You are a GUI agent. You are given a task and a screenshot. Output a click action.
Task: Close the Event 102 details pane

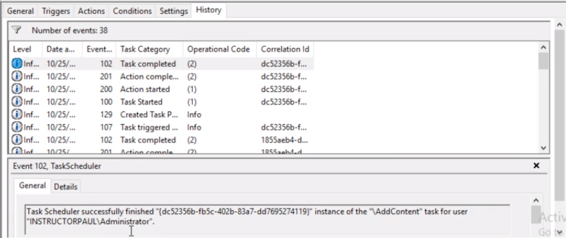[x=536, y=166]
